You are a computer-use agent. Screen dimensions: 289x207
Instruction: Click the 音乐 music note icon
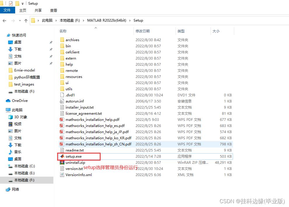coord(10,152)
